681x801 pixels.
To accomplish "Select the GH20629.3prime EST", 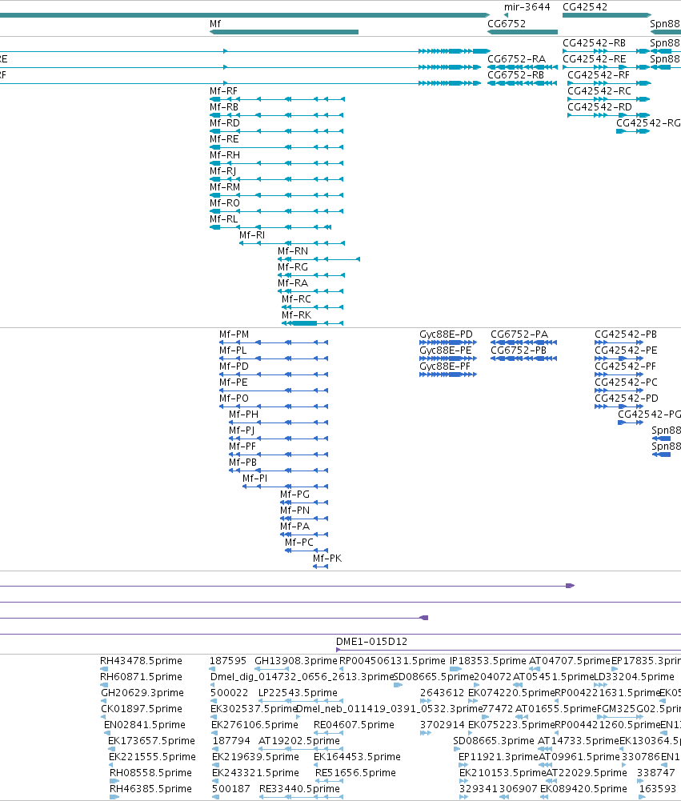I will (104, 702).
